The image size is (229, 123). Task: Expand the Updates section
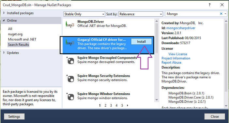pos(4,53)
